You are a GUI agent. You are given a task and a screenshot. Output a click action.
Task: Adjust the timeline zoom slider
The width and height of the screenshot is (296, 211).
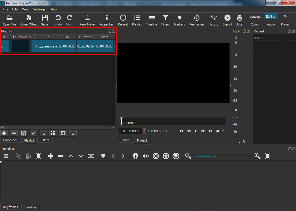tap(214, 156)
